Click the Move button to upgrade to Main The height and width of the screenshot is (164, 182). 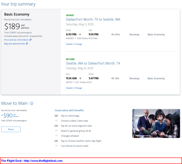pos(11,129)
